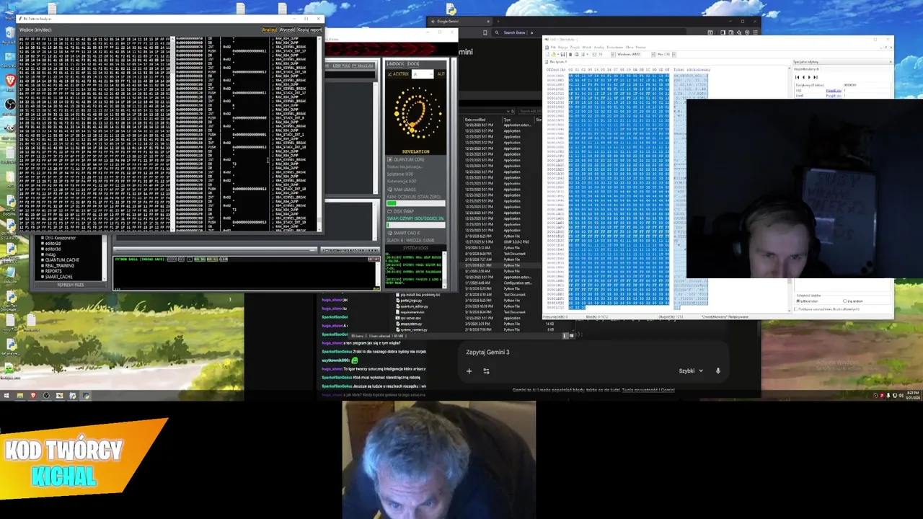Click the microphone icon in Gemini prompt

pyautogui.click(x=717, y=371)
